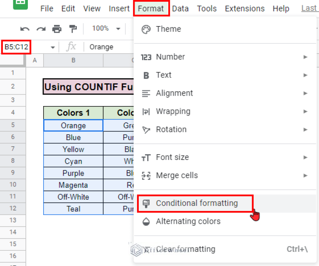Viewport: 319px width, 266px height.
Task: Click the select-all corner box
Action: click(13, 60)
